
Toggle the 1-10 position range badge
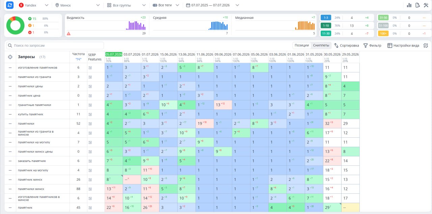pos(326,26)
